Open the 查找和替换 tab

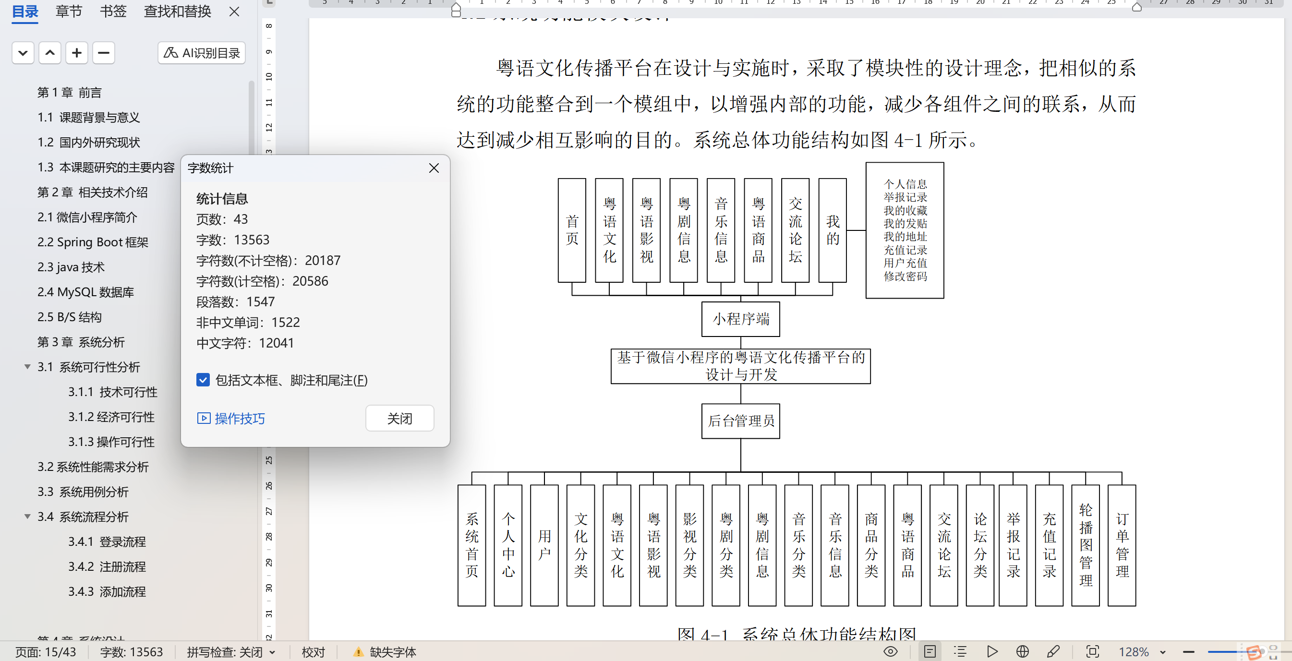pyautogui.click(x=177, y=11)
